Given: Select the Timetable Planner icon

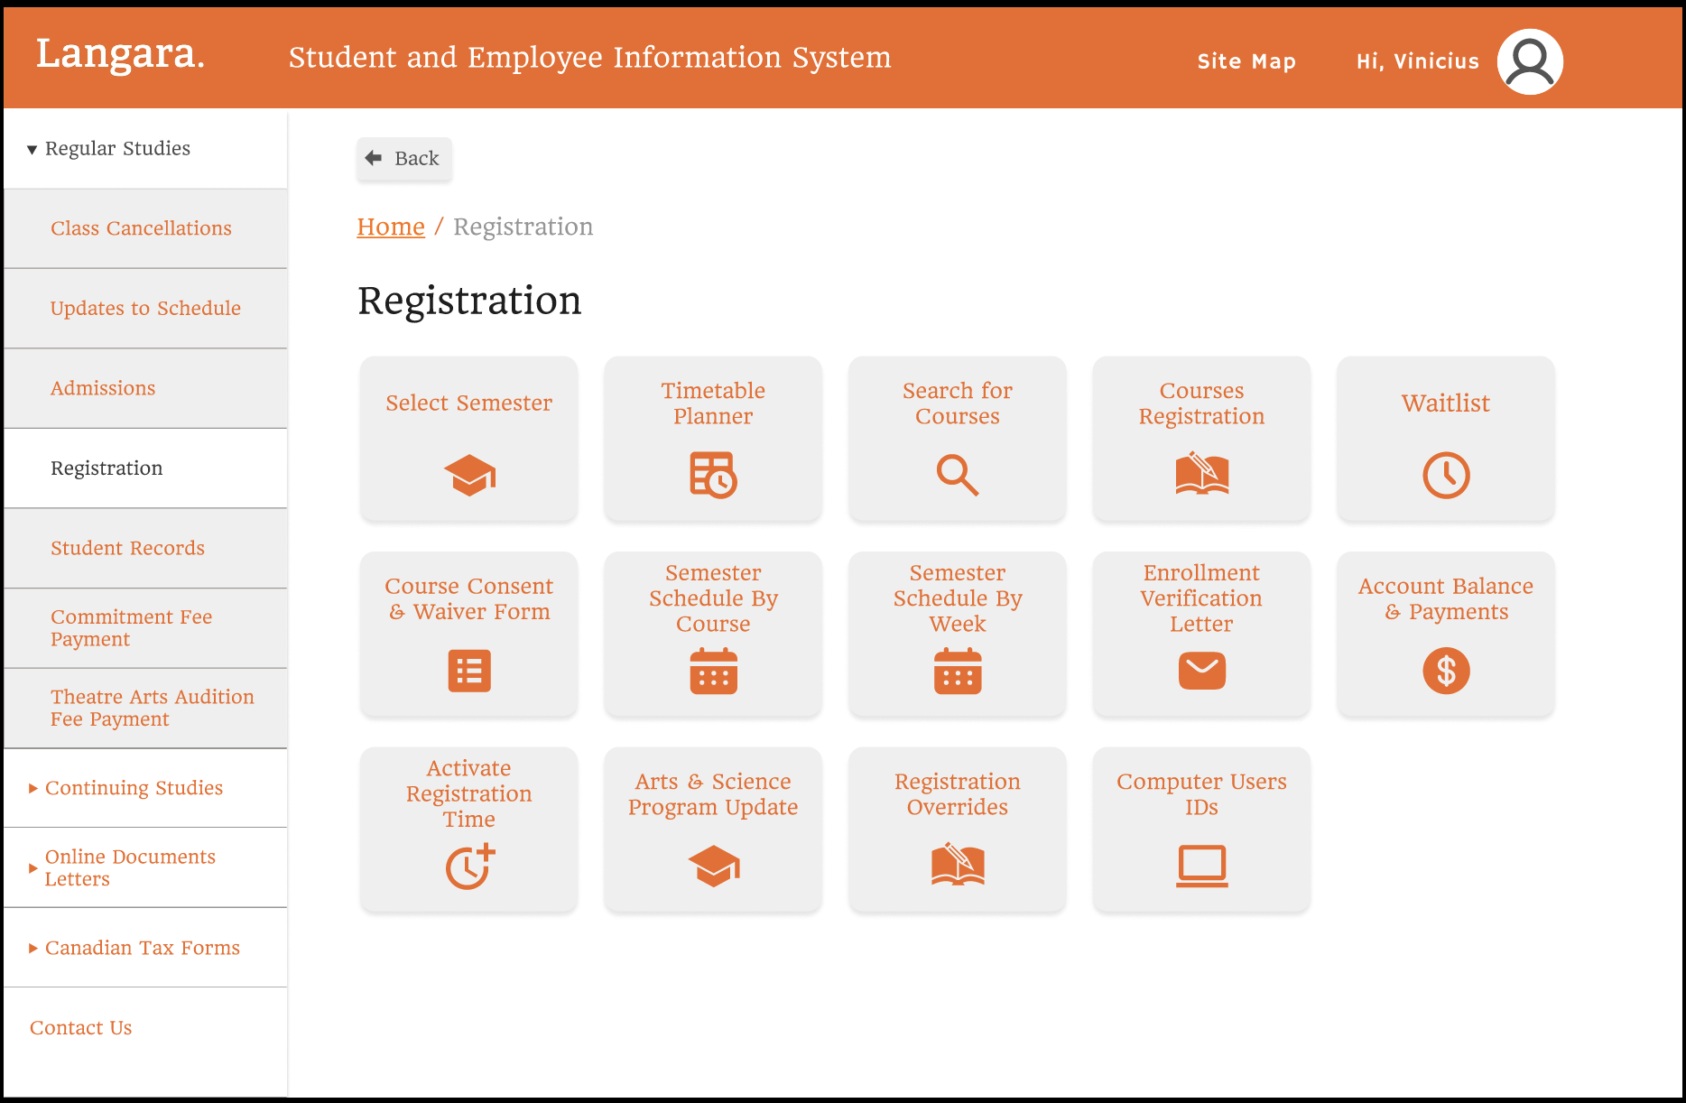Looking at the screenshot, I should tap(713, 476).
